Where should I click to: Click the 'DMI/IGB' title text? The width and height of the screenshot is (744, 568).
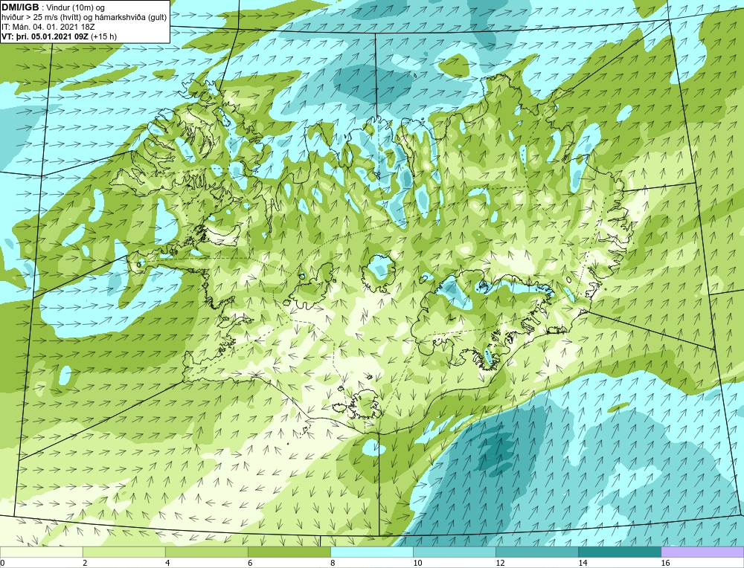20,7
